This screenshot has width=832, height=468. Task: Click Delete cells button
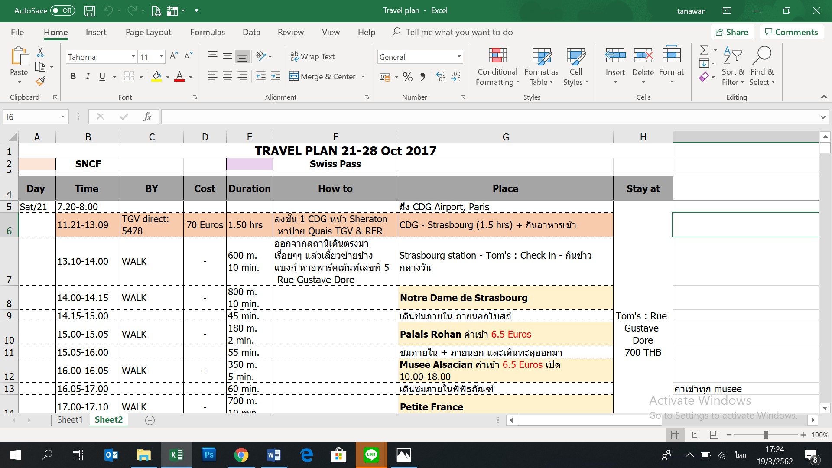[643, 66]
